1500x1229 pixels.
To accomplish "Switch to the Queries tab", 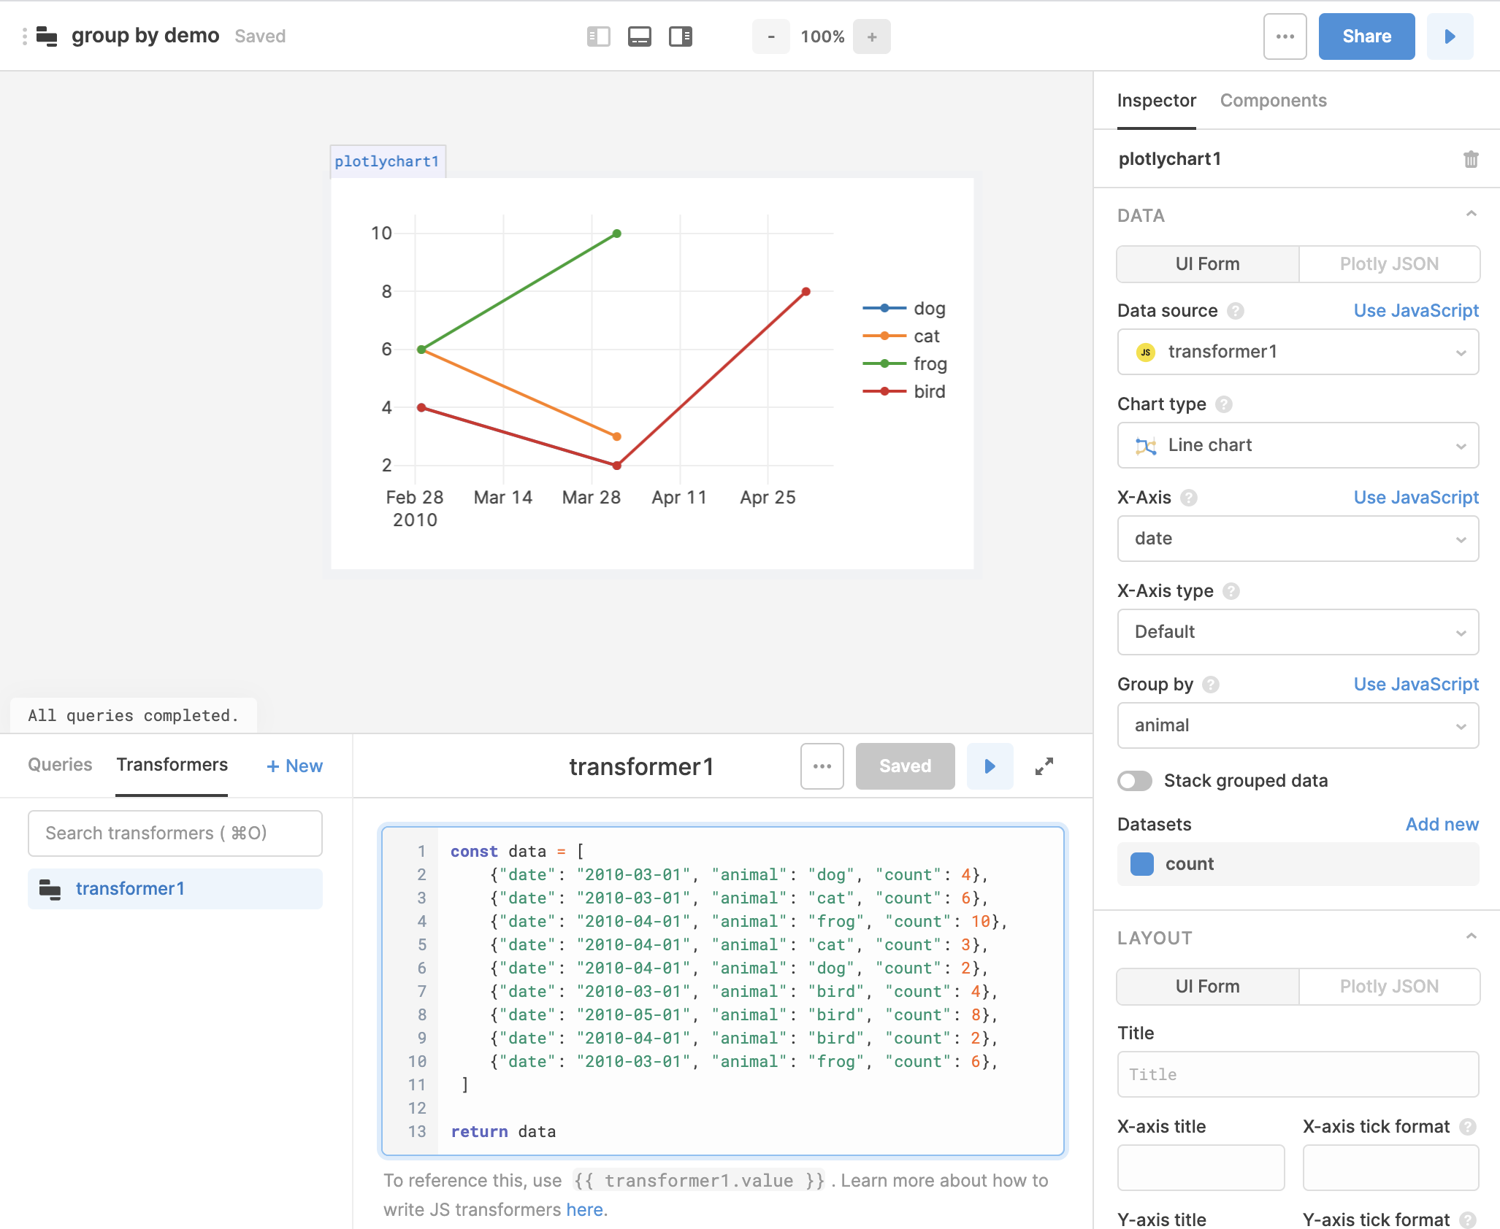I will pos(60,765).
